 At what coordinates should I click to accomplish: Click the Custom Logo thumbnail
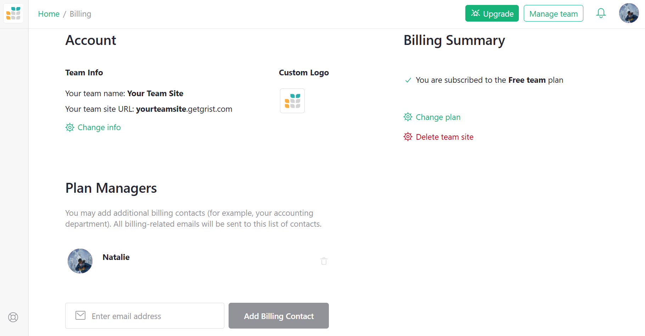[292, 101]
